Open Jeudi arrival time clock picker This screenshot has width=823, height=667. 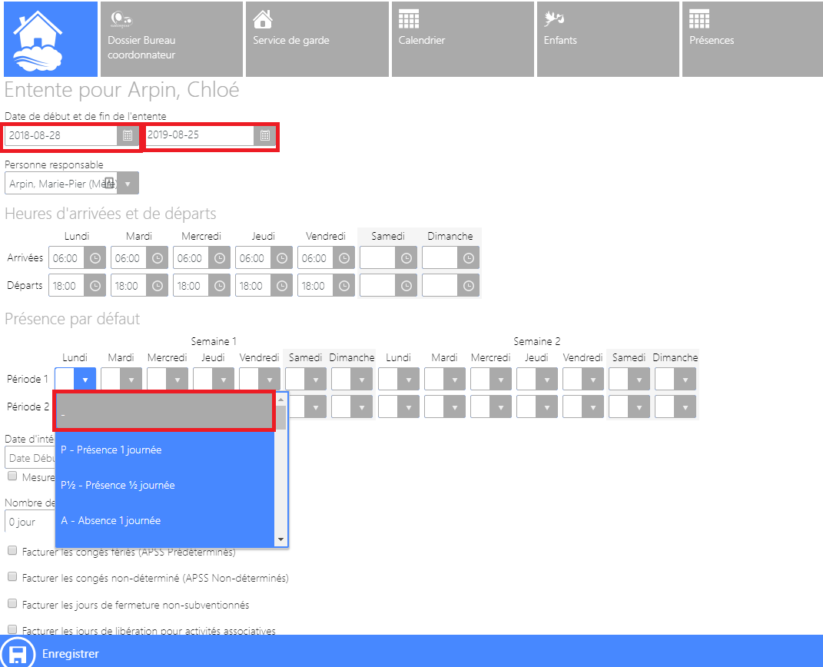282,258
